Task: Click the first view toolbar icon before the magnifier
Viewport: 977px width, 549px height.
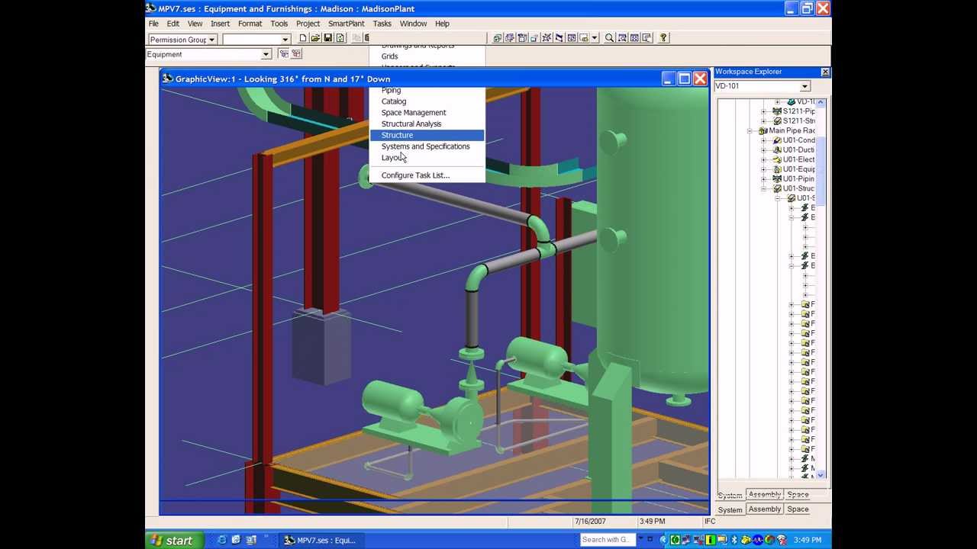Action: click(497, 38)
